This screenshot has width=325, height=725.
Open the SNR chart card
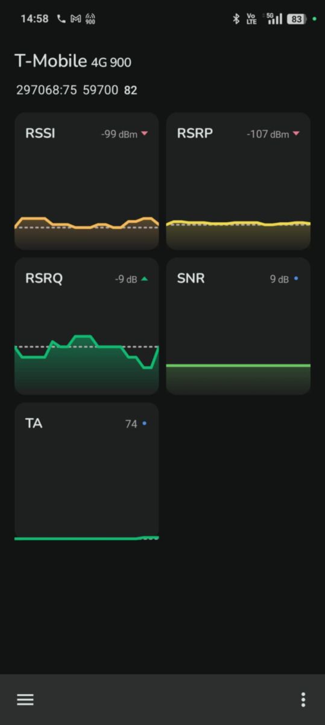(x=238, y=326)
